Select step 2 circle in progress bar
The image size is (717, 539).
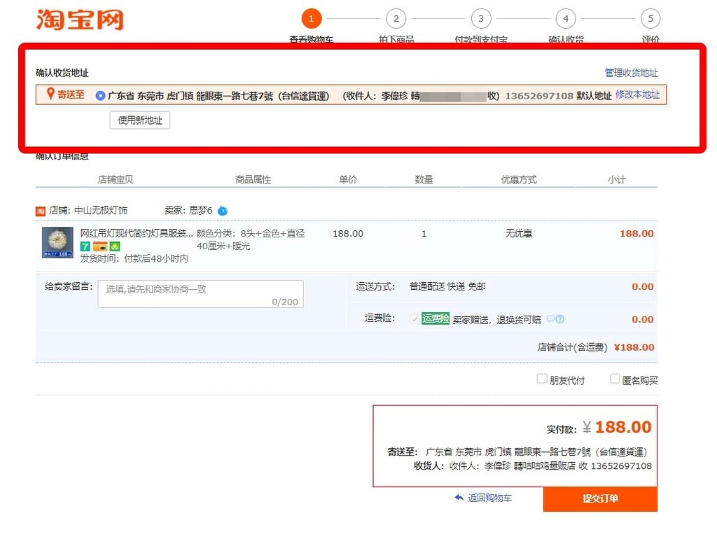396,18
